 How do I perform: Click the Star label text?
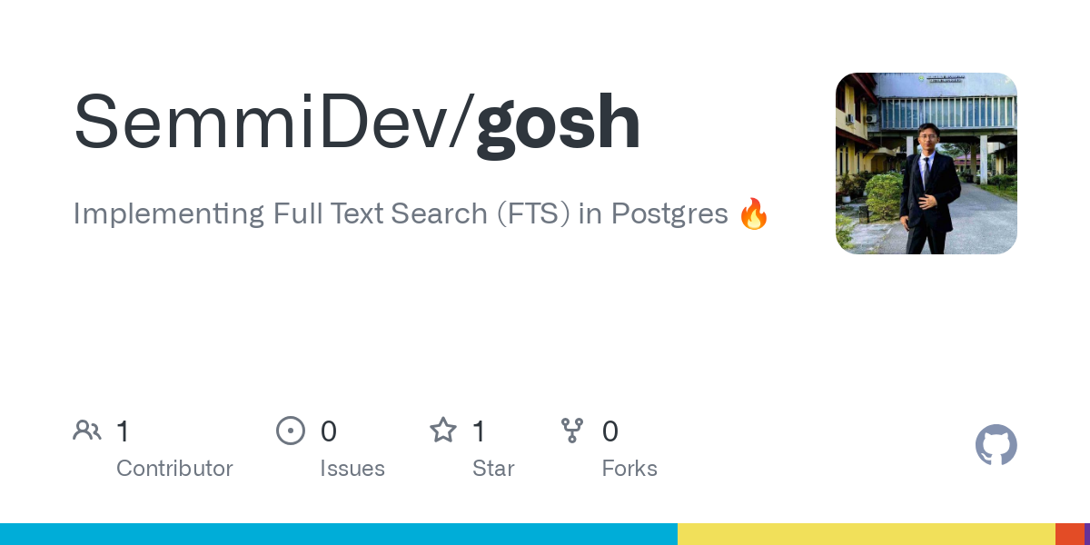click(493, 469)
